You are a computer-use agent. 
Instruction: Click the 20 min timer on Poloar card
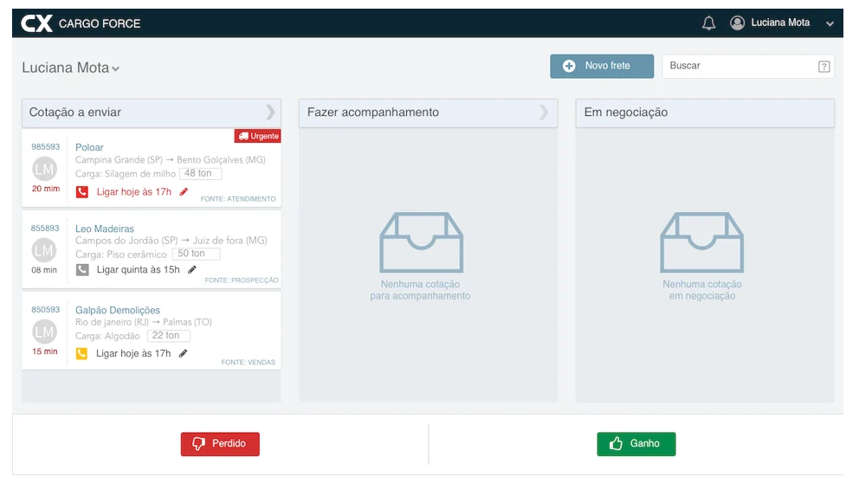[46, 189]
